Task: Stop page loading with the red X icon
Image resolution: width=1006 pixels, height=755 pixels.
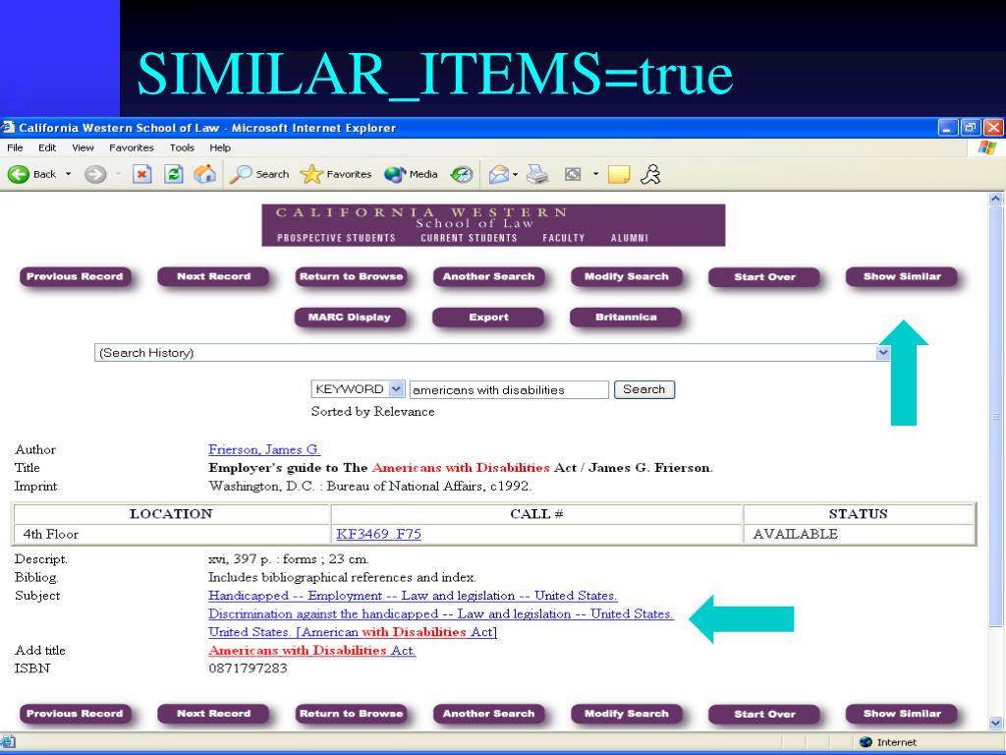Action: [141, 174]
